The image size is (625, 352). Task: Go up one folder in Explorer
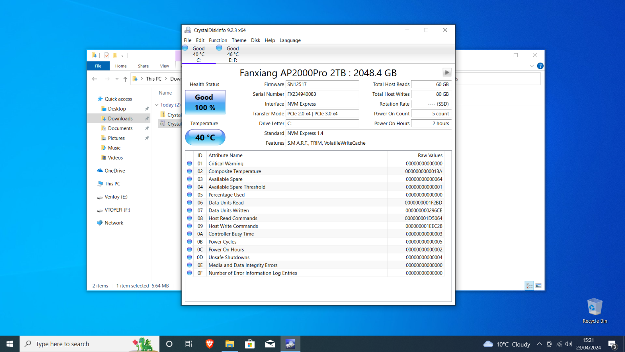click(x=125, y=79)
